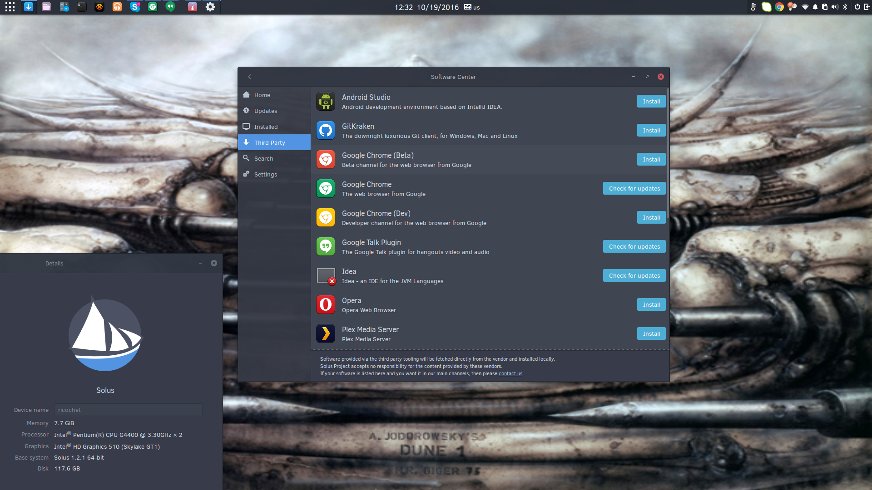Open the terminal icon in top panel
The image size is (872, 490).
[82, 7]
